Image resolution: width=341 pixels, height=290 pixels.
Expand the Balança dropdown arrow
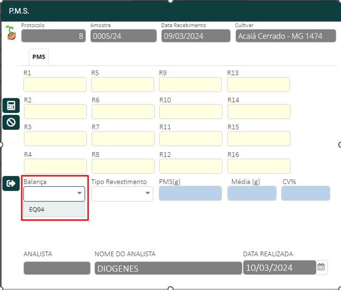point(80,193)
